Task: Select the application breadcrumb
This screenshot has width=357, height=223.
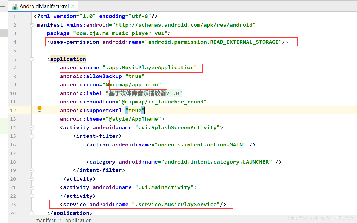Action: (78, 220)
